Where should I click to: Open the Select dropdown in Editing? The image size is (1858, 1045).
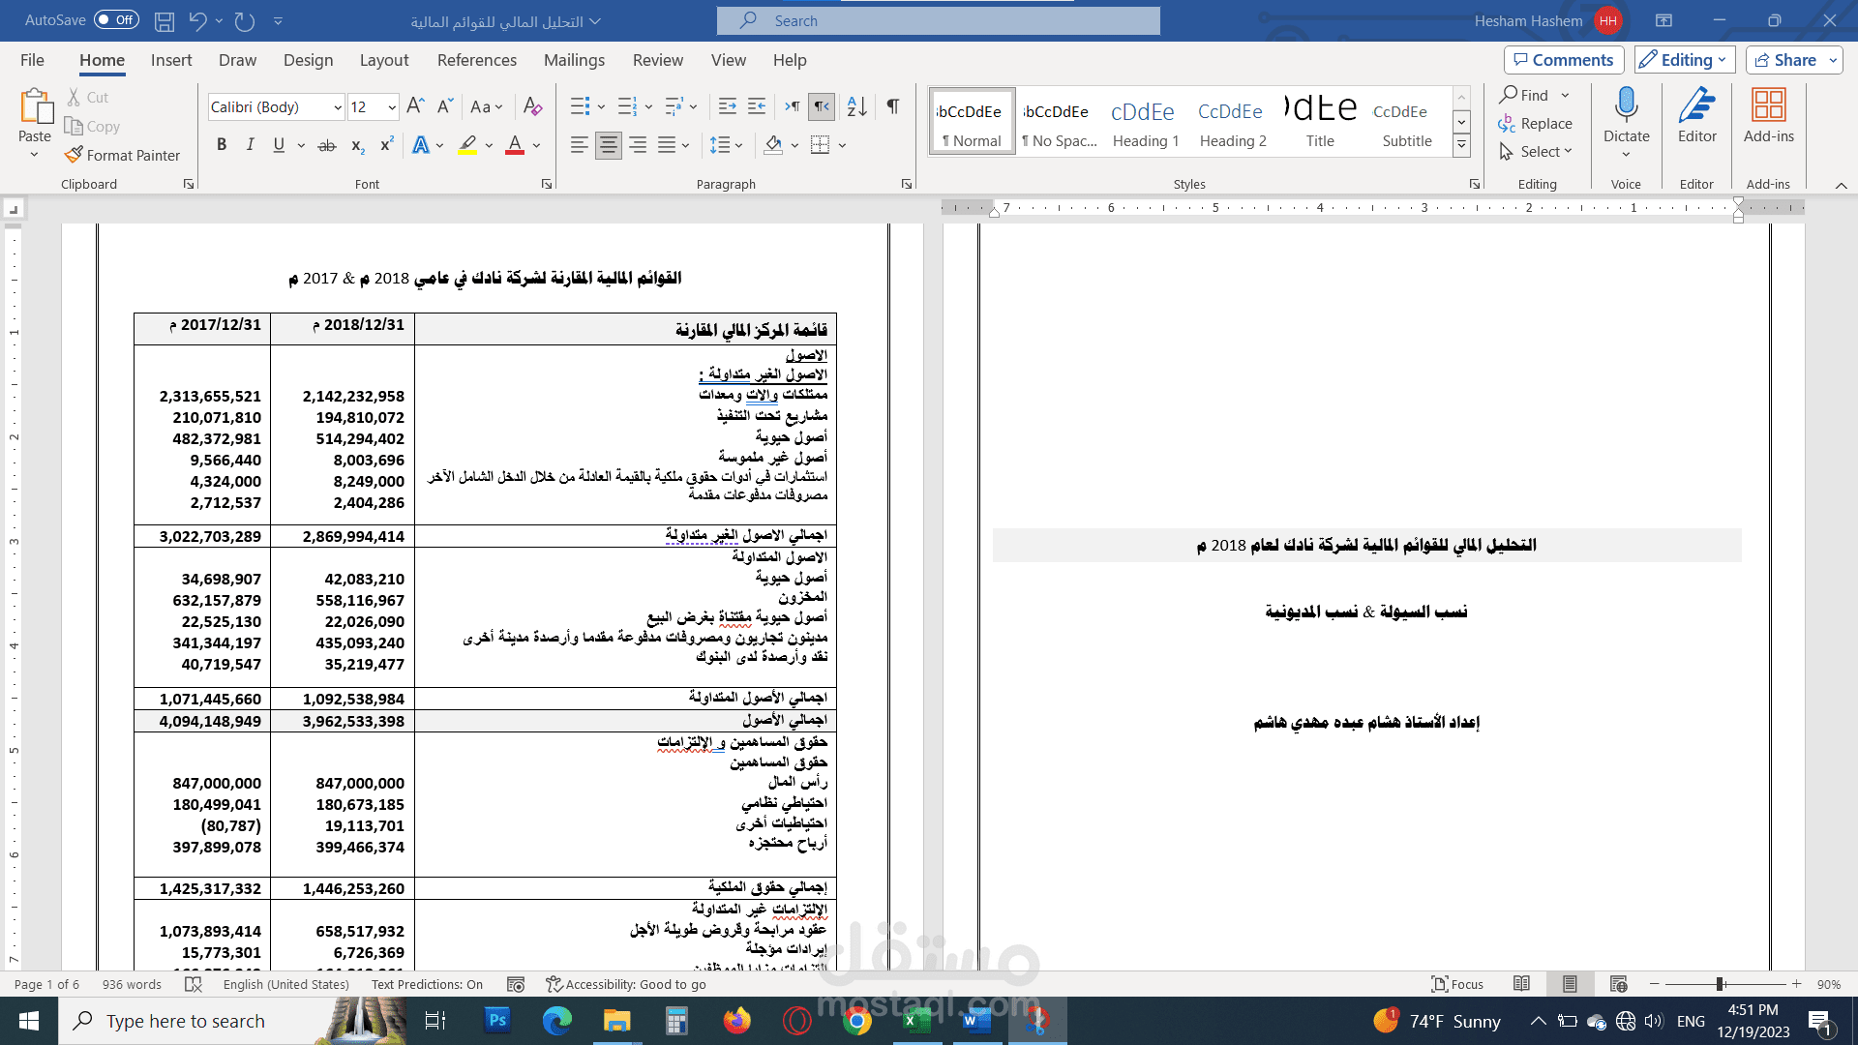(1536, 152)
